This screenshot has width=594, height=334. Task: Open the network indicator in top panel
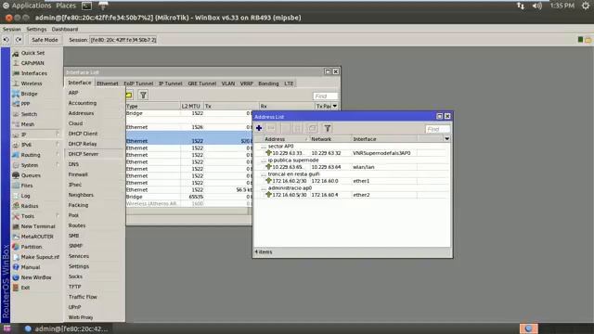click(521, 6)
